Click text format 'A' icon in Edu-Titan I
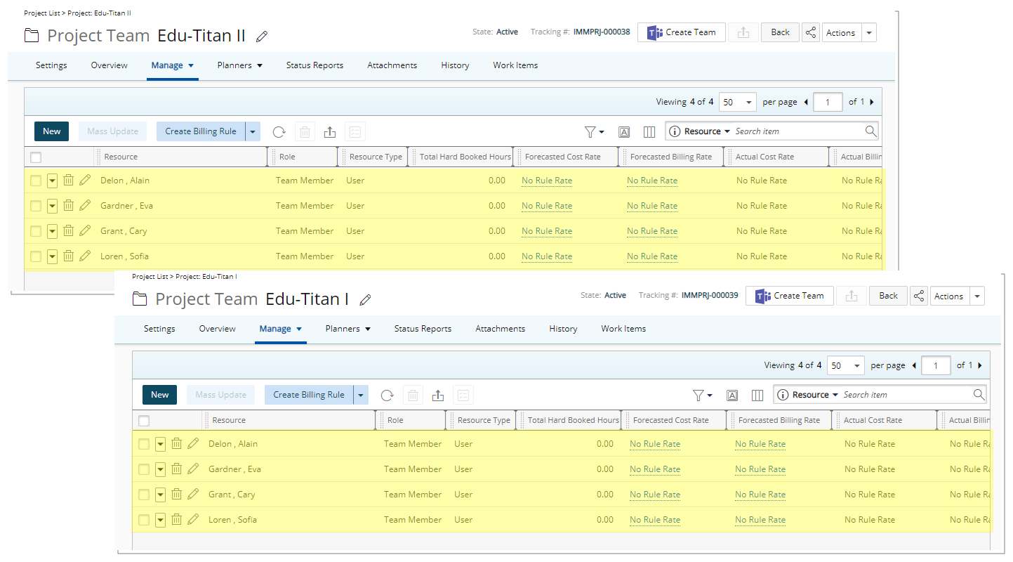This screenshot has height=562, width=1013. tap(731, 395)
